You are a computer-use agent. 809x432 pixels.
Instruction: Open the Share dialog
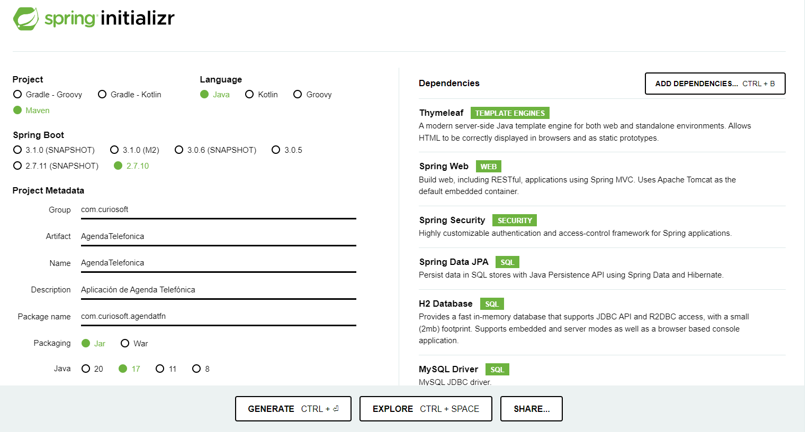pos(531,409)
